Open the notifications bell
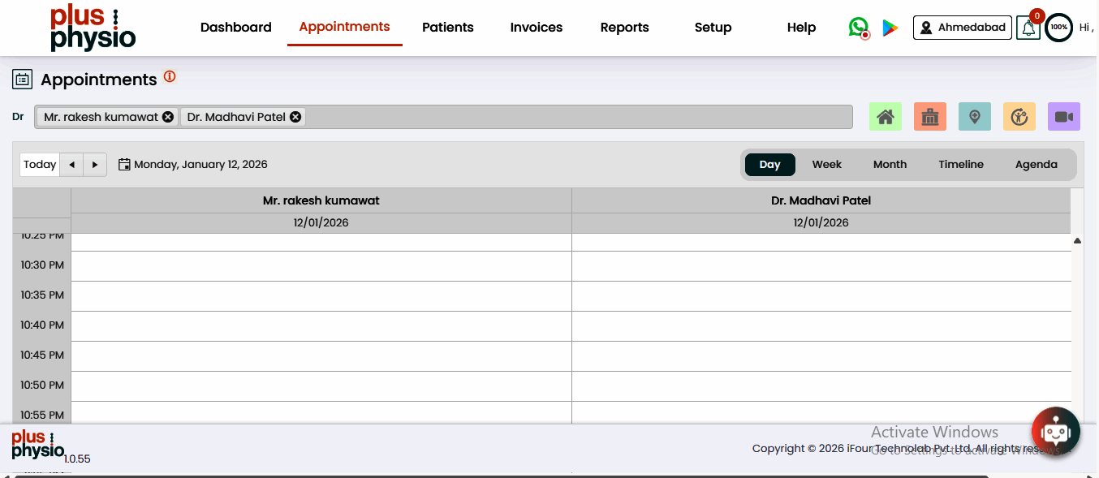The height and width of the screenshot is (478, 1099). [x=1028, y=28]
